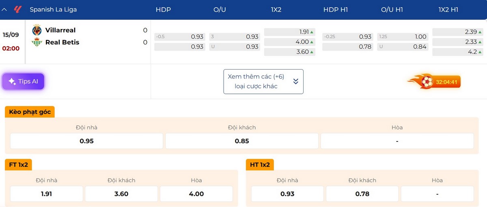487x207 pixels.
Task: Select Over 3 odds 0.93
Action: tap(235, 36)
